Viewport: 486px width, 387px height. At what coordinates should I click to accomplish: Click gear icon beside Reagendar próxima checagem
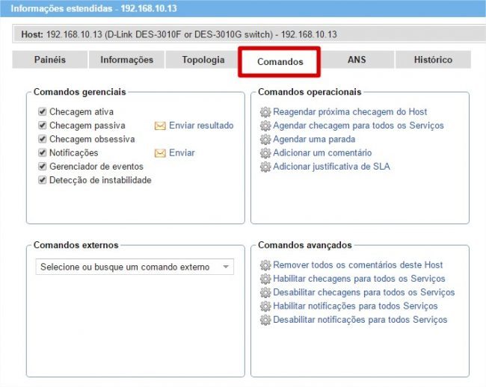pos(265,112)
